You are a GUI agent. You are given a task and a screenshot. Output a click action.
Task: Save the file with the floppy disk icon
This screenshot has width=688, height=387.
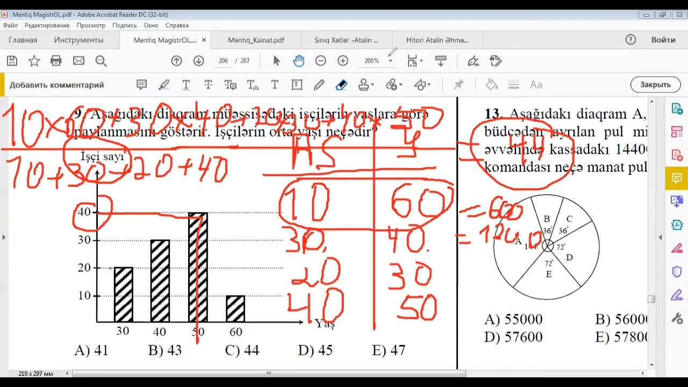12,61
